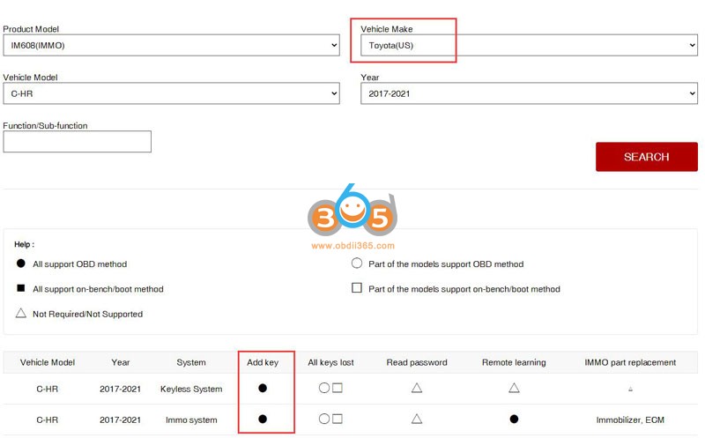
Task: Open the Vehicle Model dropdown C-HR
Action: click(171, 93)
